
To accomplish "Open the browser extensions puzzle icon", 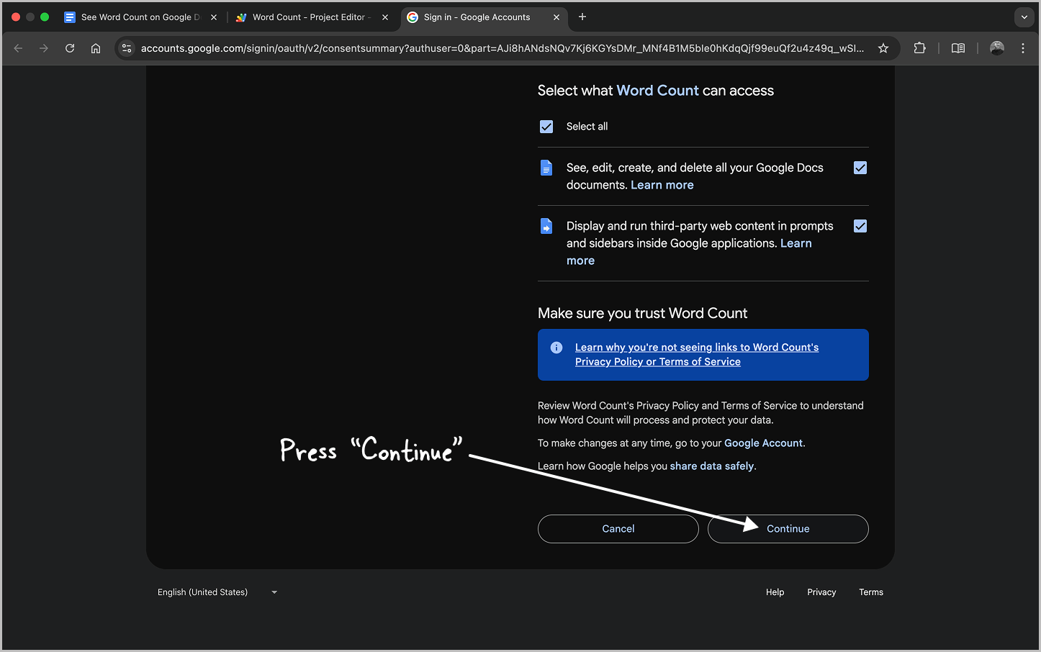I will click(x=919, y=48).
